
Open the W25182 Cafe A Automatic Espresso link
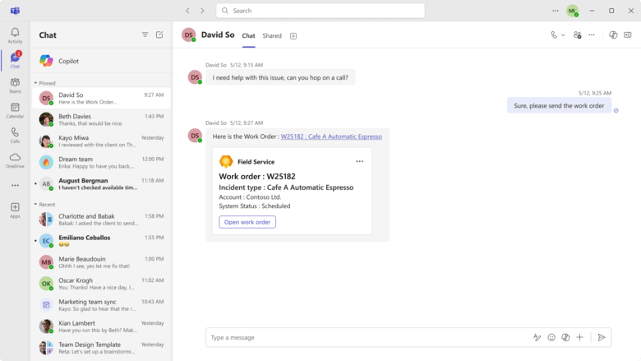pos(331,137)
